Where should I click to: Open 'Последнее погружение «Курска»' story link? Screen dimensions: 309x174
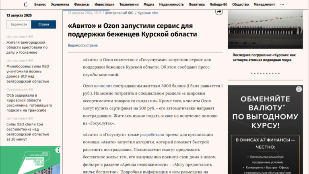(264, 58)
